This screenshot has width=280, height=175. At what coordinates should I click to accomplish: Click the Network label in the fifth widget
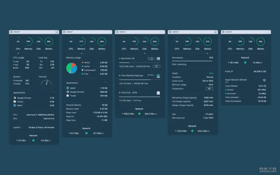point(245,57)
